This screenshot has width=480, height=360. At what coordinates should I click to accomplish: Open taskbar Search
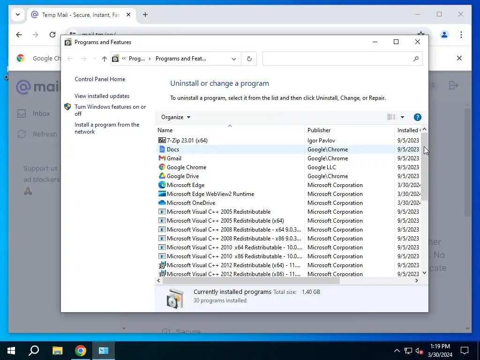click(34, 351)
